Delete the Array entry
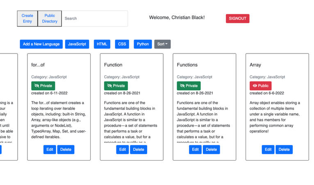The width and height of the screenshot is (314, 185). 284,149
